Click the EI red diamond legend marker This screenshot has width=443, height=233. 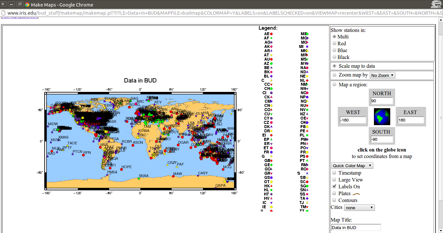click(x=271, y=135)
